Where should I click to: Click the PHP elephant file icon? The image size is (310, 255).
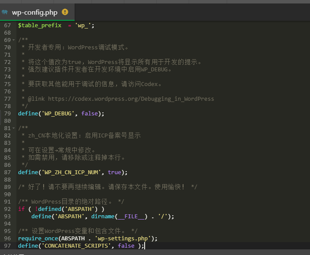[x=5, y=12]
